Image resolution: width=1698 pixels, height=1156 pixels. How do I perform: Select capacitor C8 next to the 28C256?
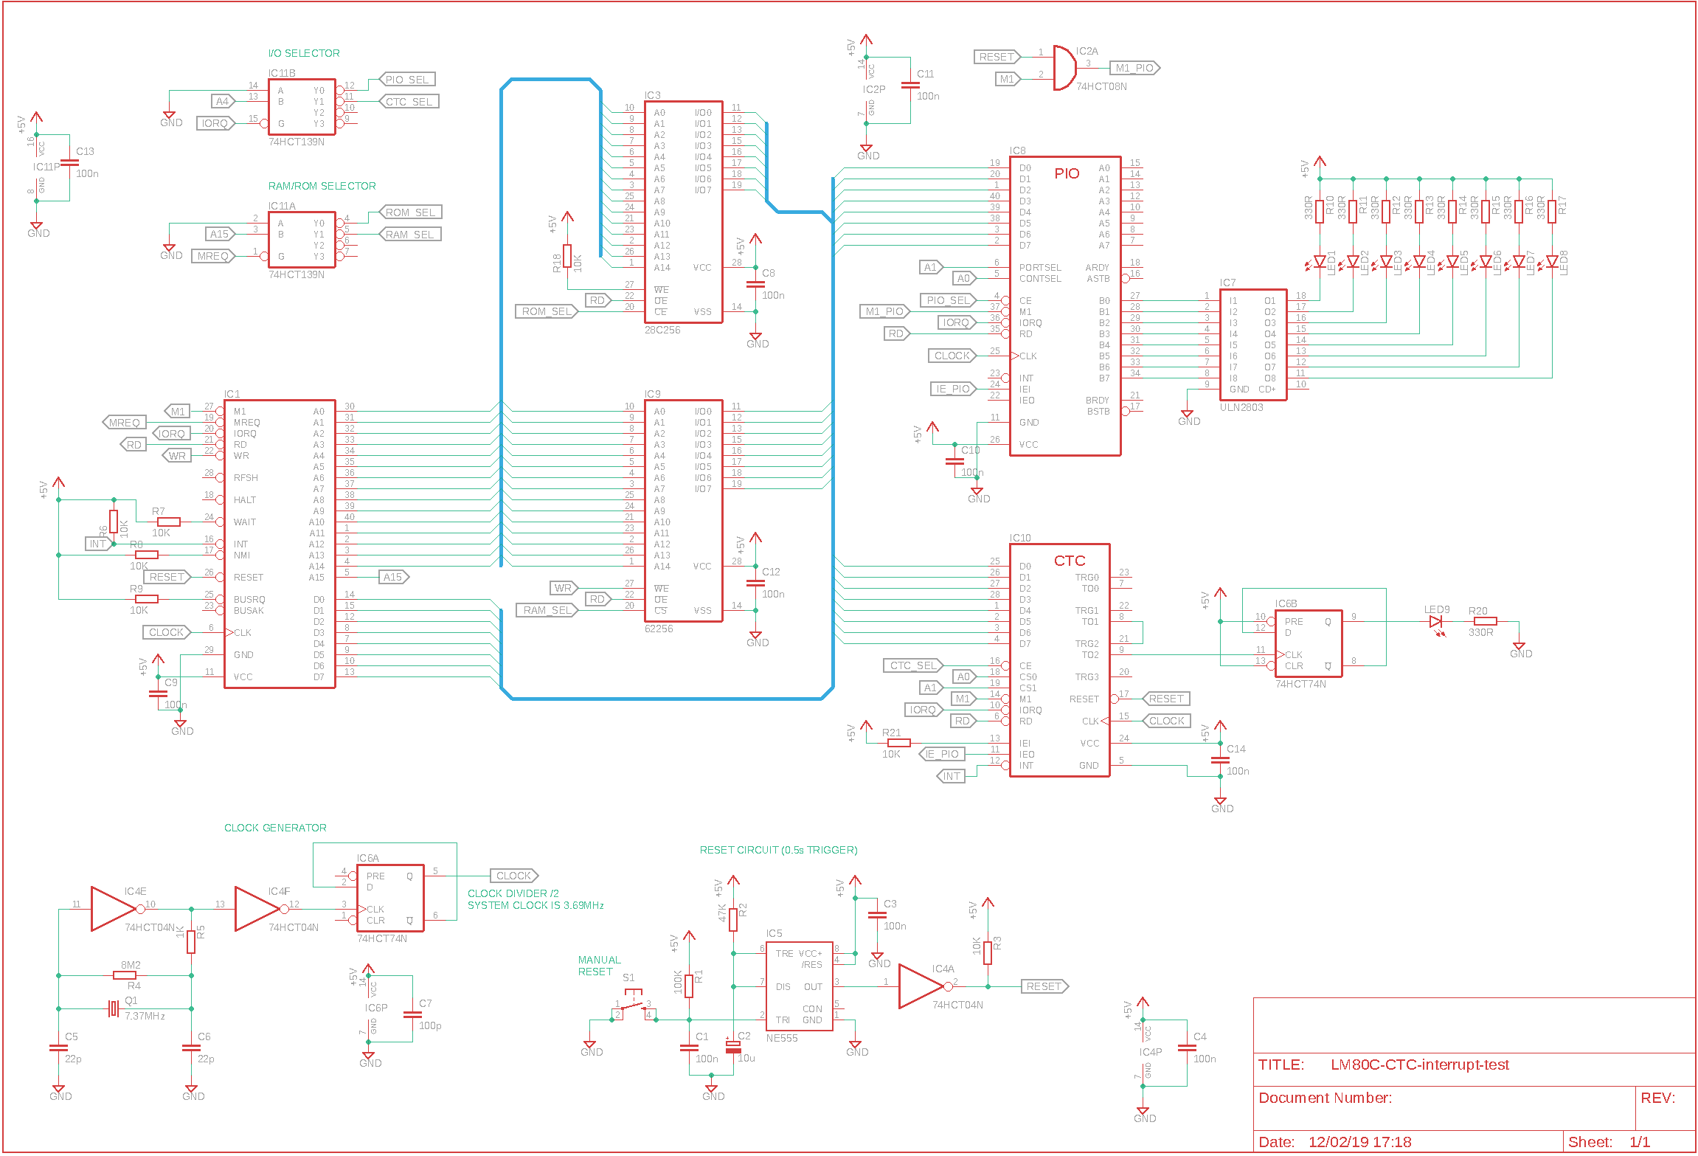click(x=755, y=284)
